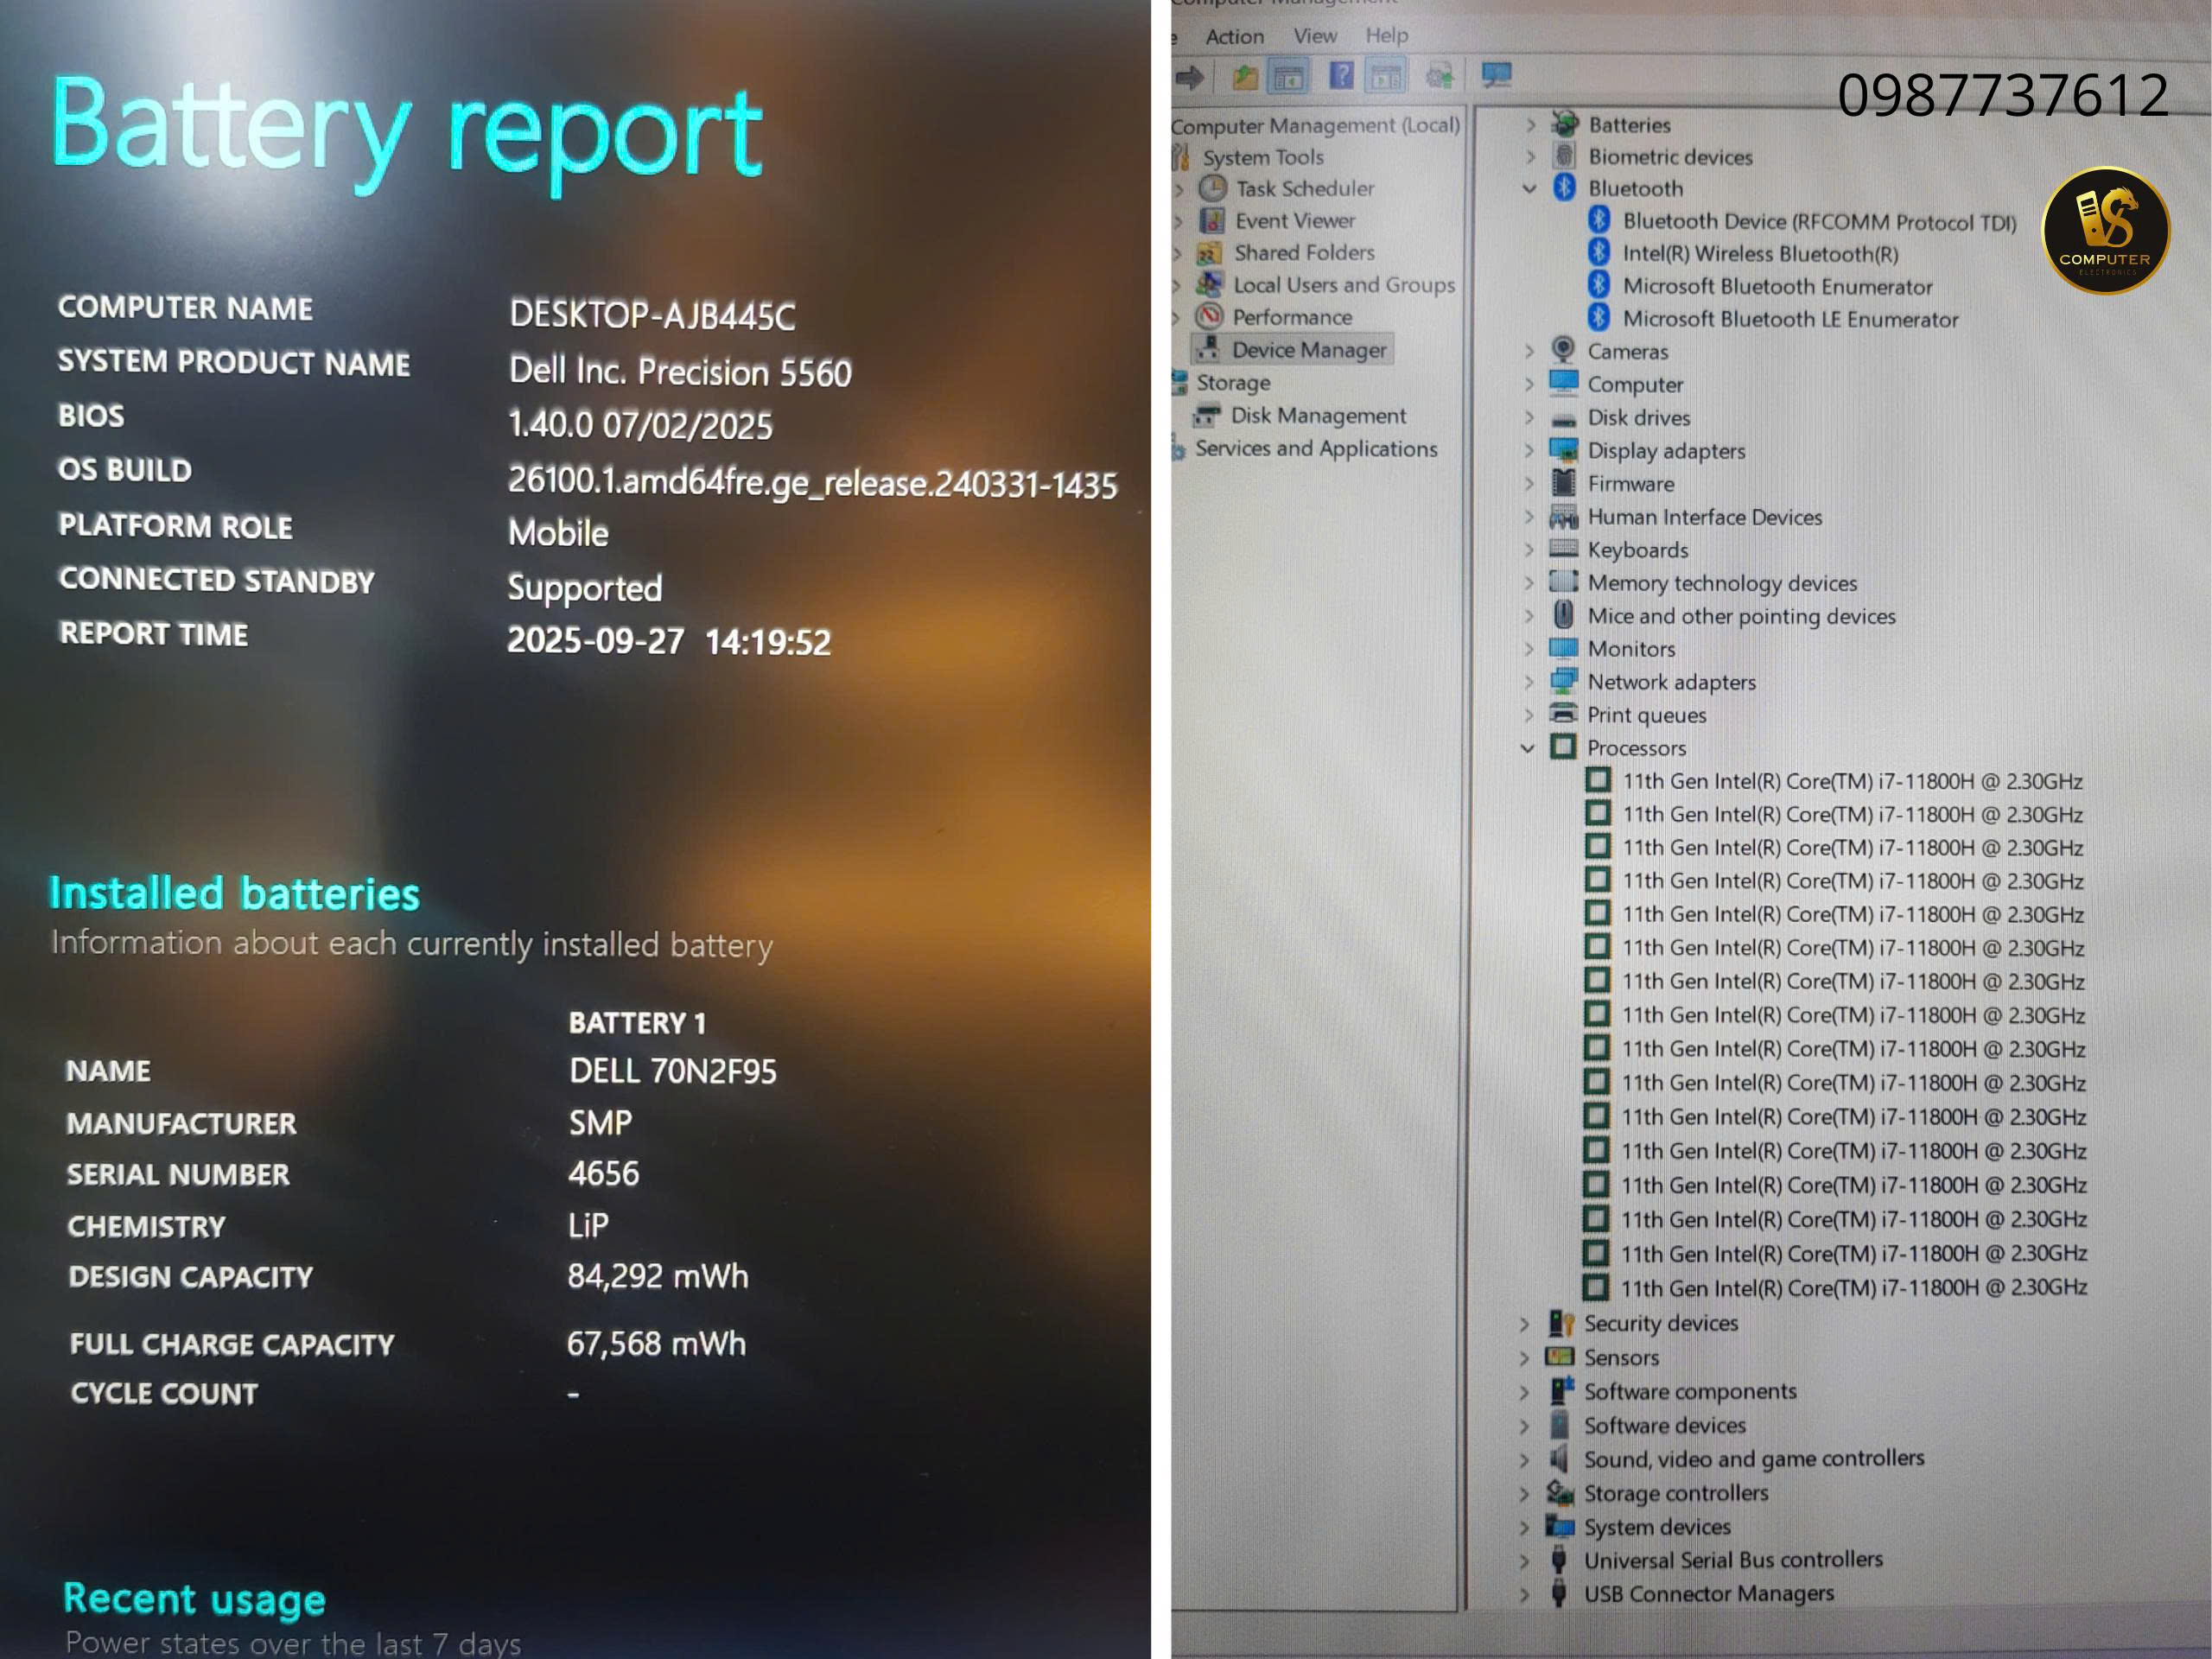Select Disk Management under Storage
2212x1659 pixels.
tap(1317, 416)
